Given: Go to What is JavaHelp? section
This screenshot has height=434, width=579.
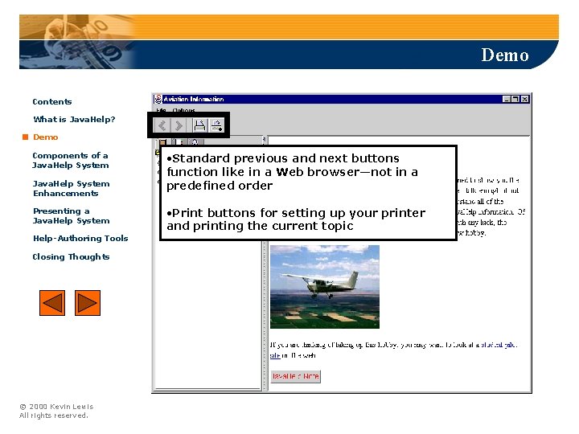Looking at the screenshot, I should (x=74, y=119).
